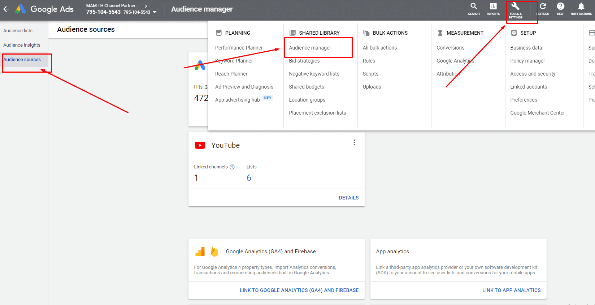Screen dimensions: 595x305
Task: Switch to Audience lists in sidebar
Action: coord(18,31)
